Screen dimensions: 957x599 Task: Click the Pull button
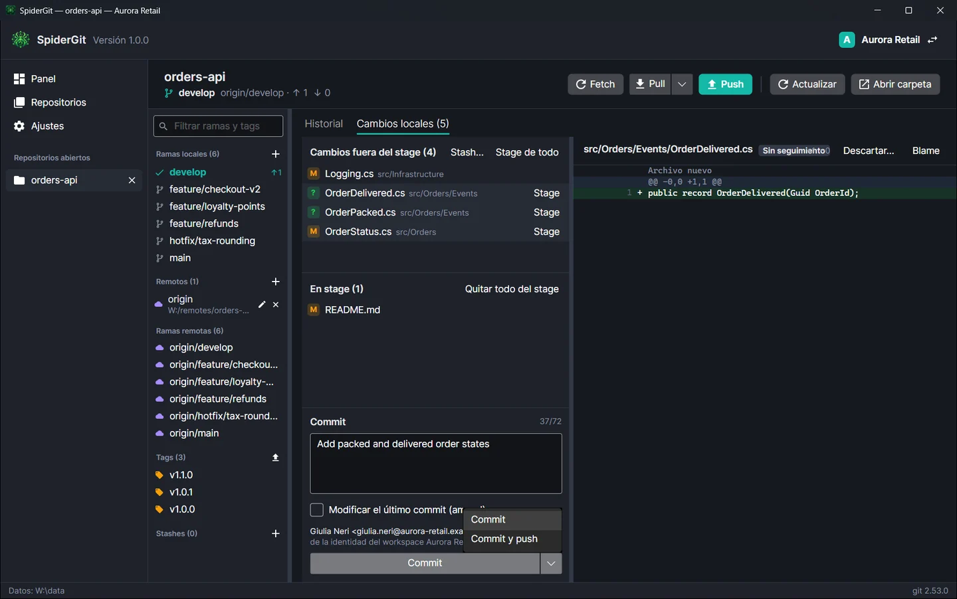click(650, 84)
